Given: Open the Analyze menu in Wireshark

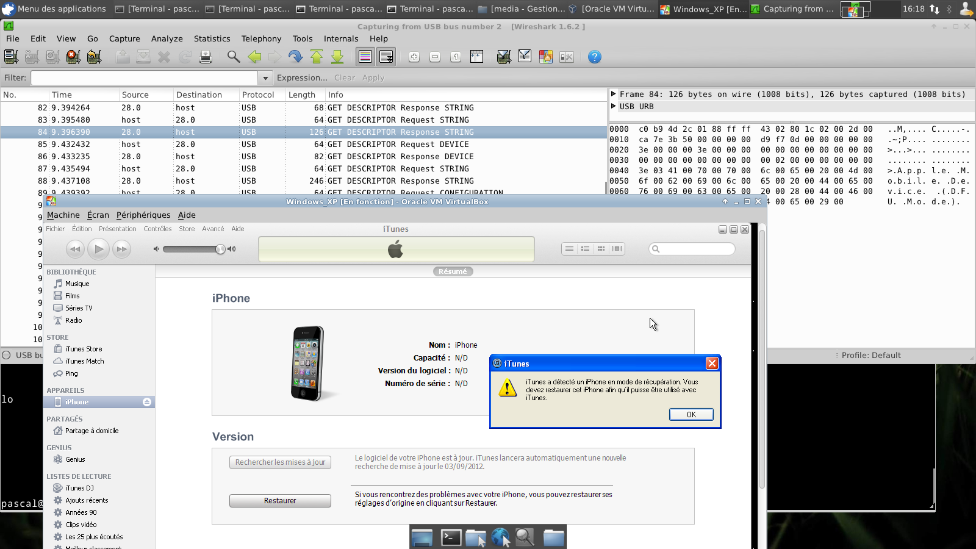Looking at the screenshot, I should coord(167,38).
